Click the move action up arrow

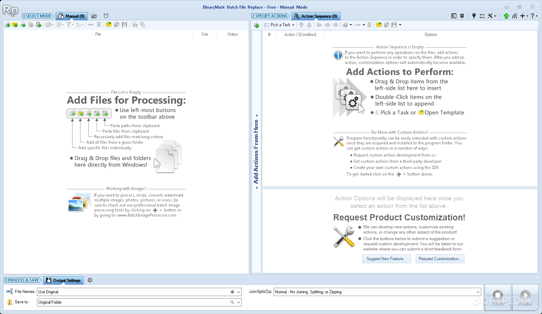click(x=301, y=25)
